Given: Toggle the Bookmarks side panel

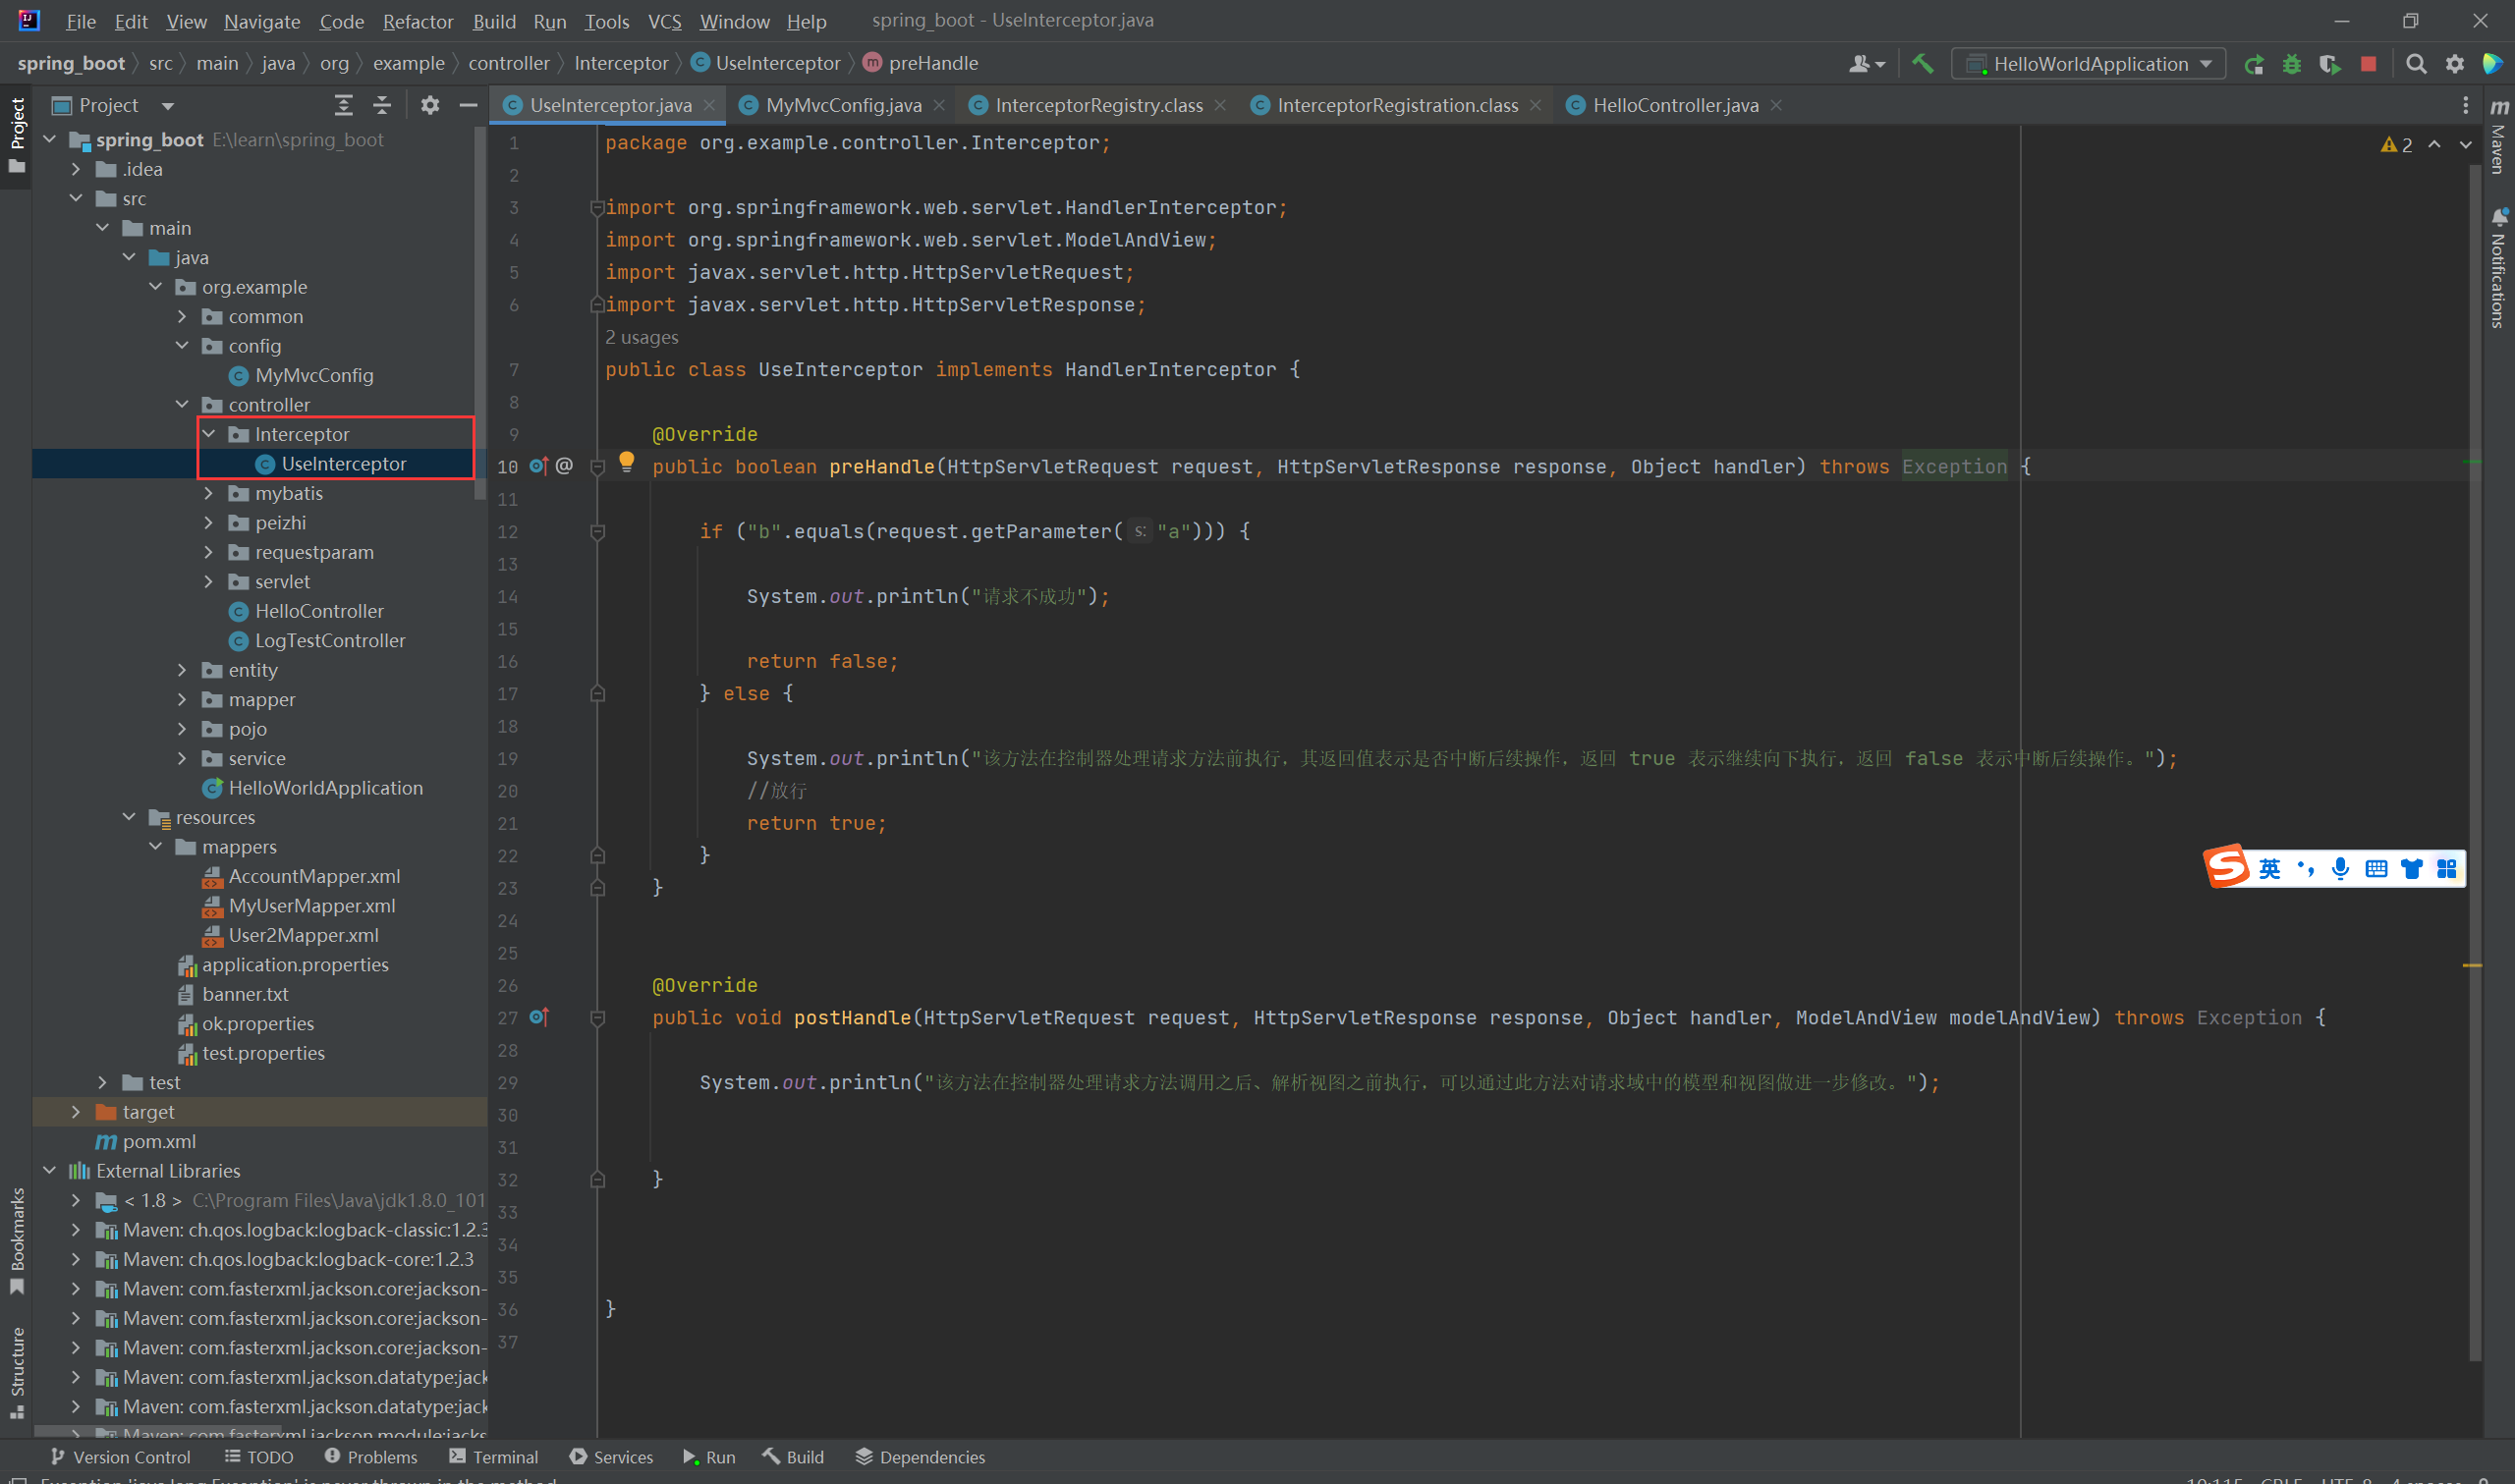Looking at the screenshot, I should click(17, 1237).
